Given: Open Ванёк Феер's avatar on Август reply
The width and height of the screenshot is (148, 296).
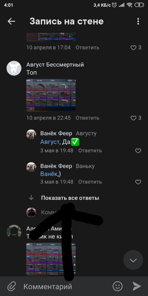Looking at the screenshot, I should (31, 134).
